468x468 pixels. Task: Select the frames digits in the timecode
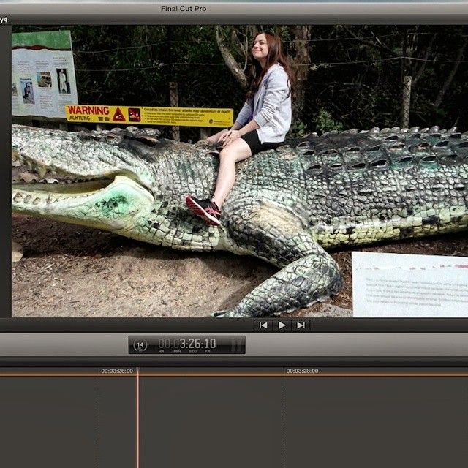click(x=209, y=344)
